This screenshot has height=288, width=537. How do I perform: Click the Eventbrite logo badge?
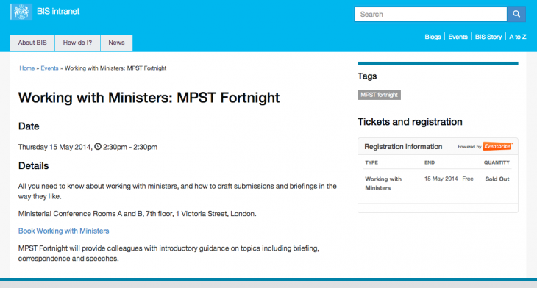[x=497, y=146]
